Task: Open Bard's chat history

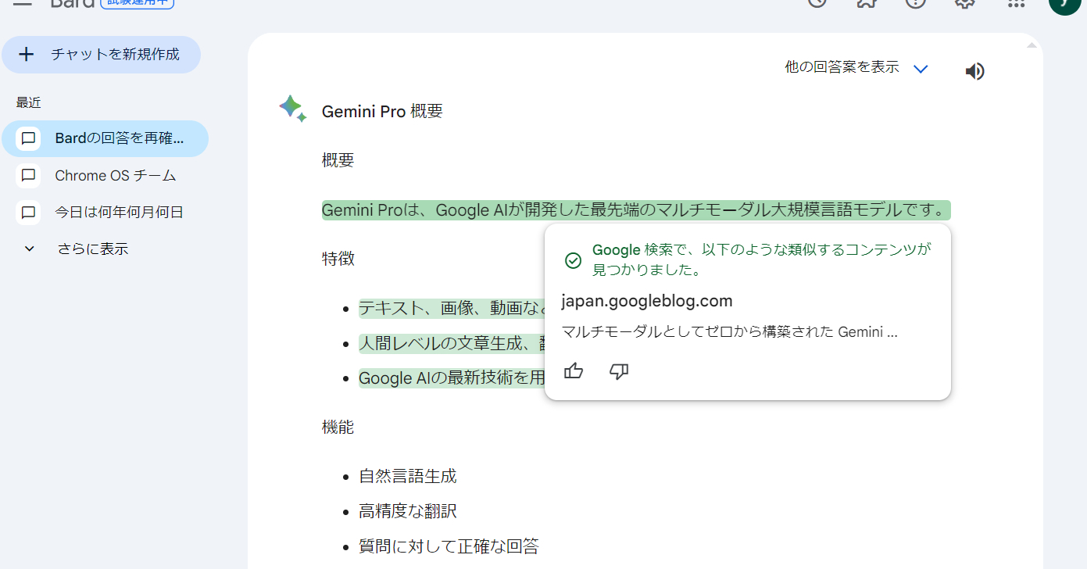Action: pyautogui.click(x=817, y=4)
